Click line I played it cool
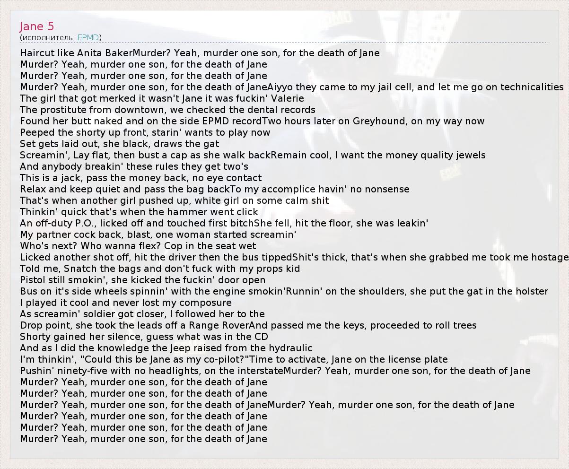Viewport: 569px width, 469px height. point(125,303)
